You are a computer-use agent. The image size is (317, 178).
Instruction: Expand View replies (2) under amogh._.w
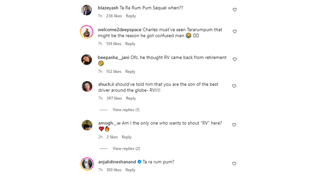(126, 148)
